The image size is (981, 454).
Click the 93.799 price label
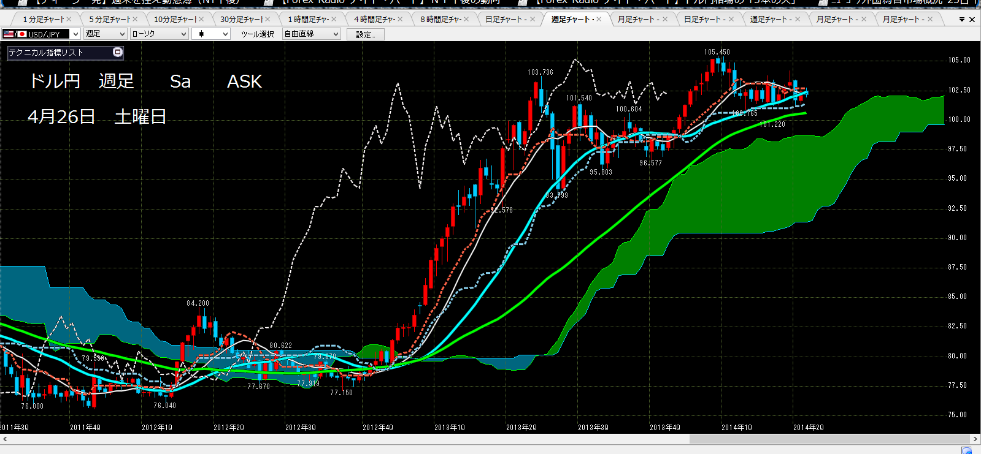[556, 195]
